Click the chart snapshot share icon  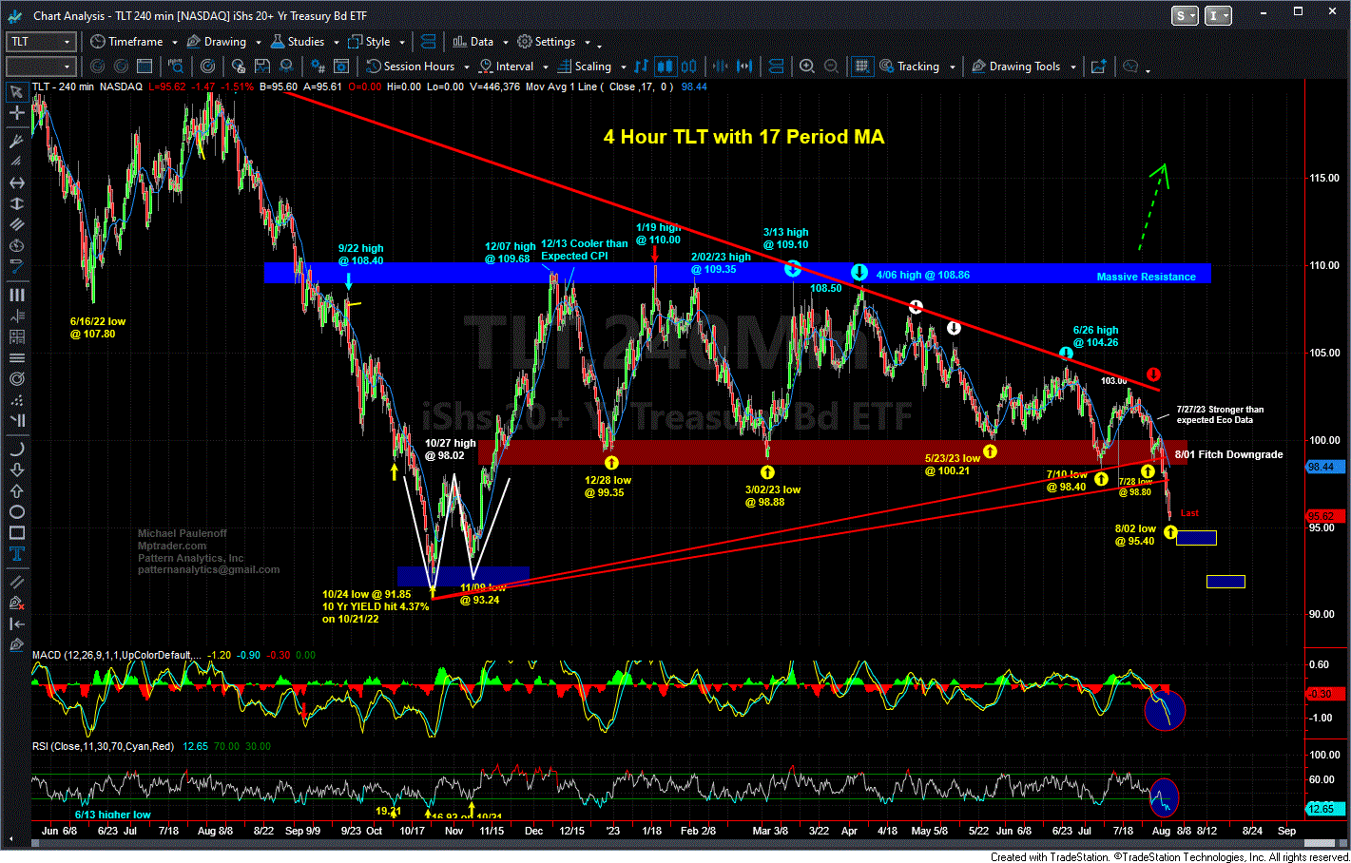(1098, 67)
